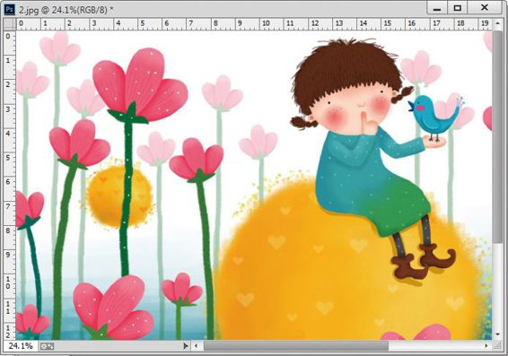Viewport: 508px width, 356px height.
Task: Click the title text "2.jpg @ 24.1%(RGB/8) *"
Action: coord(66,10)
